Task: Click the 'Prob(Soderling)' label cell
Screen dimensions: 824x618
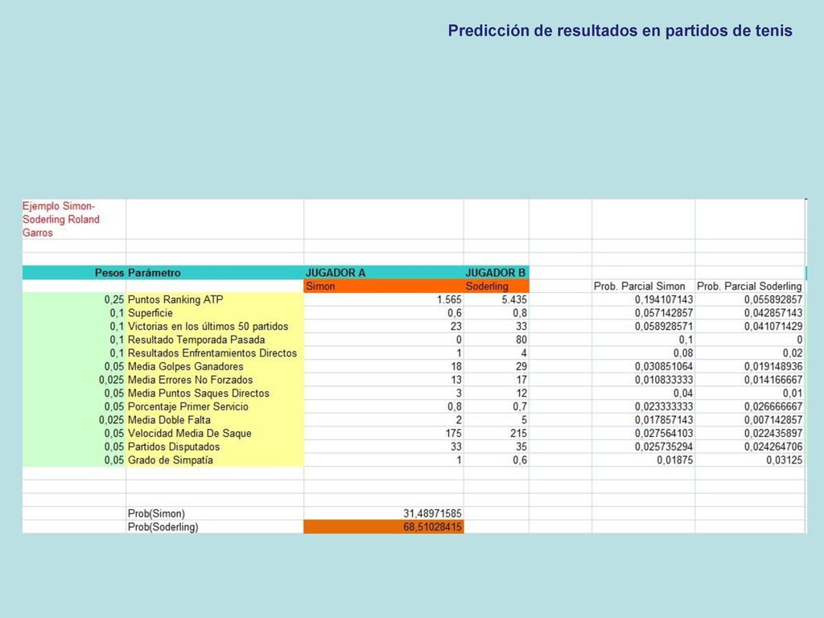Action: tap(215, 527)
